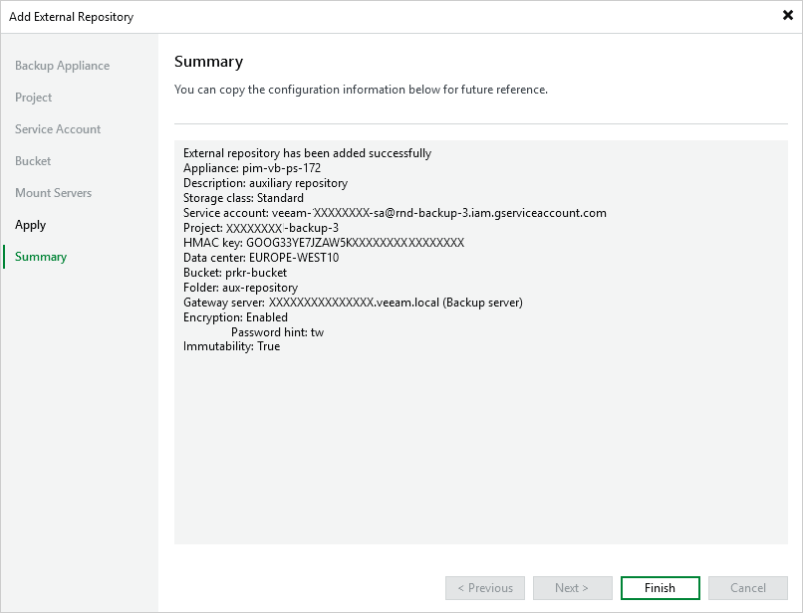Select the Summary step in sidebar
803x613 pixels.
point(41,257)
